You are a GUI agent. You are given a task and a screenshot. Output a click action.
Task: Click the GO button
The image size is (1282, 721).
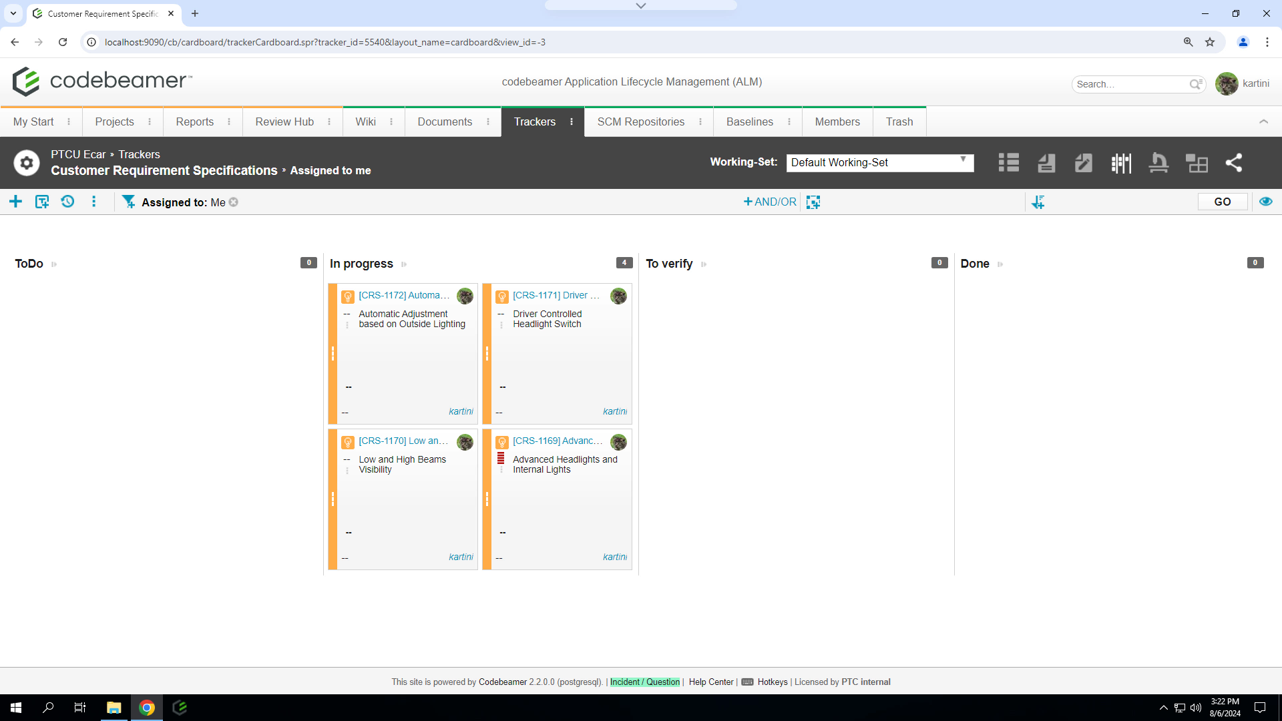tap(1222, 202)
